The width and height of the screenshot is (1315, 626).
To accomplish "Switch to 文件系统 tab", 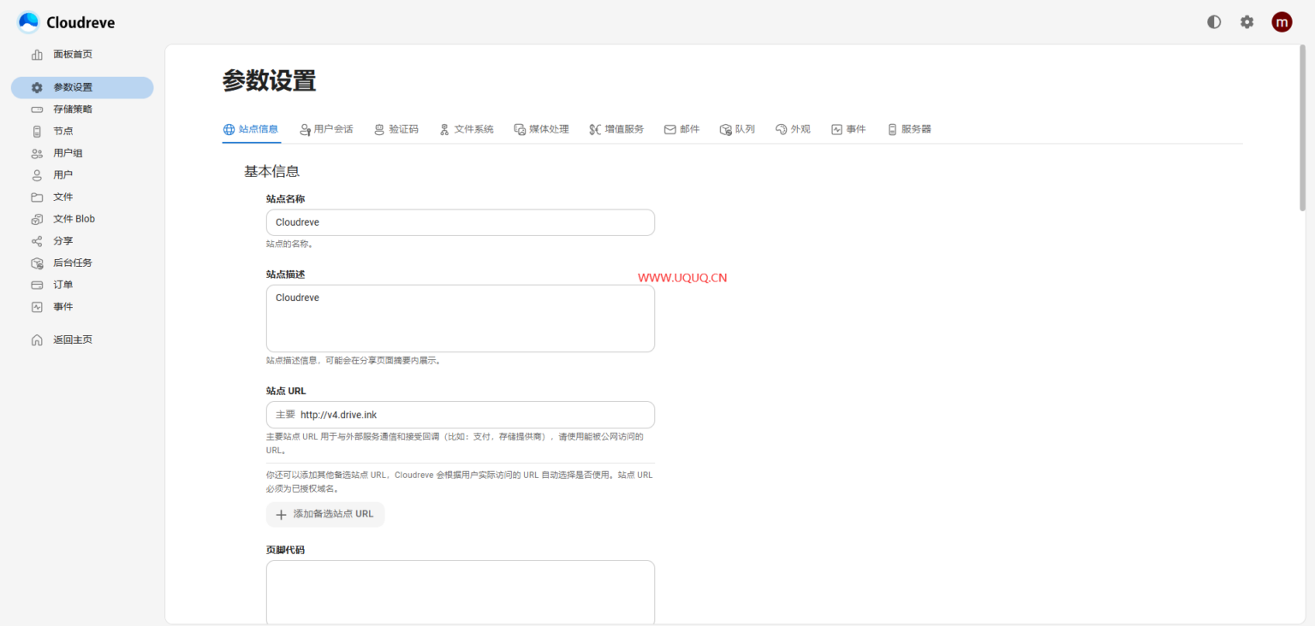I will tap(467, 129).
